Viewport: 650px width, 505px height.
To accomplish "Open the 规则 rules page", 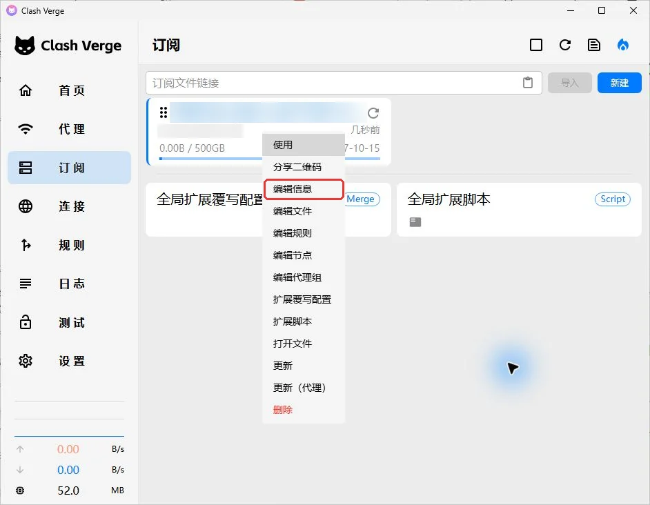I will coord(69,245).
